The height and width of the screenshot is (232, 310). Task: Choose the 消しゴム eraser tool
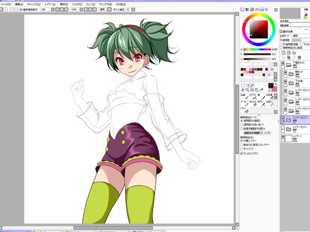click(253, 103)
